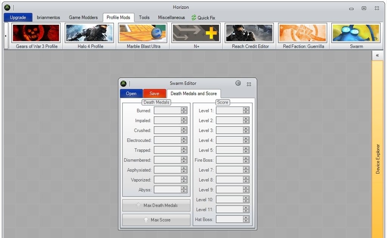Click the Electrocuted medal stepper
The width and height of the screenshot is (387, 238).
pyautogui.click(x=184, y=140)
